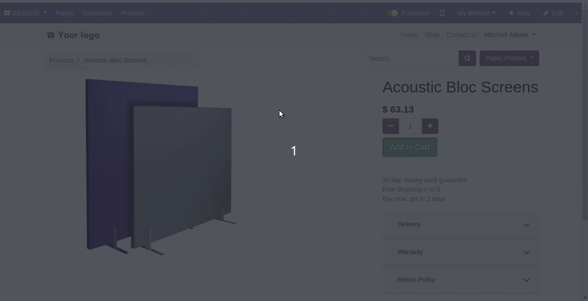This screenshot has width=588, height=301.
Task: Click the product search input field
Action: coord(411,59)
